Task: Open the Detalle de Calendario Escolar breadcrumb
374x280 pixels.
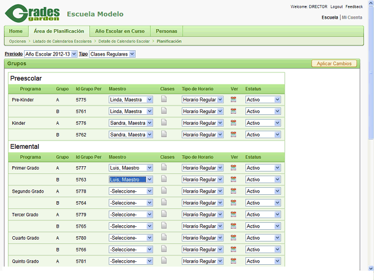Action: [124, 41]
